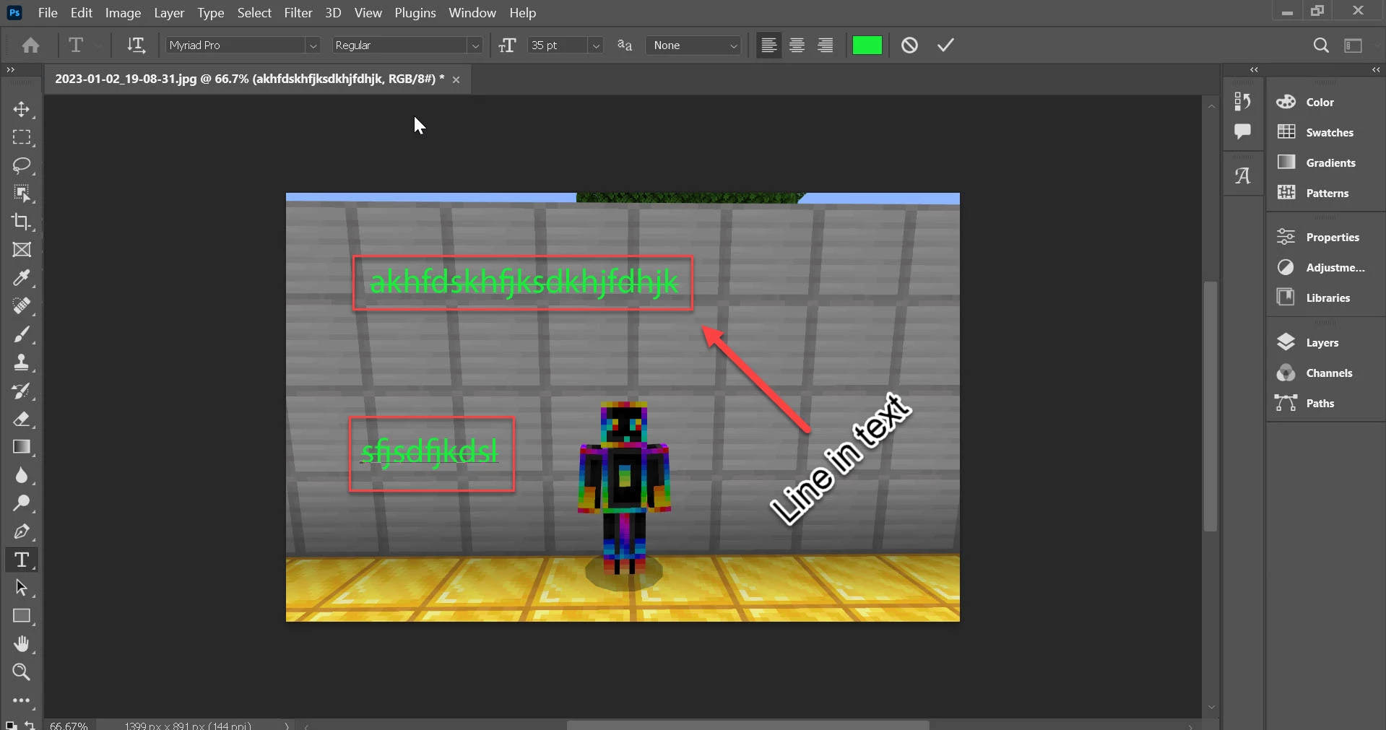This screenshot has height=730, width=1386.
Task: Toggle text orientation button
Action: tap(136, 45)
